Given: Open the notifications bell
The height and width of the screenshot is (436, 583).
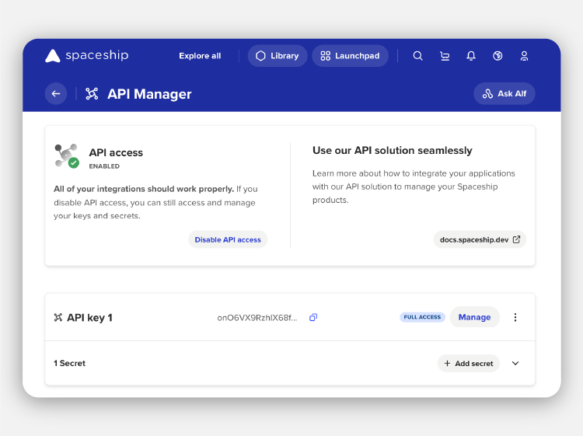Looking at the screenshot, I should [x=471, y=56].
